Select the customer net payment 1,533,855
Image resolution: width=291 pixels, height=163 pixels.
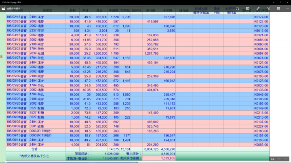(168, 159)
